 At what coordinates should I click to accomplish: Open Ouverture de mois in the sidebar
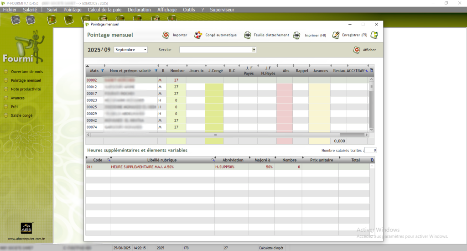tap(26, 72)
